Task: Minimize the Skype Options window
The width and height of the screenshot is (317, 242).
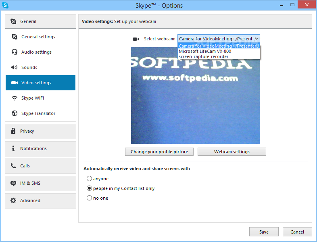Action: click(x=282, y=5)
